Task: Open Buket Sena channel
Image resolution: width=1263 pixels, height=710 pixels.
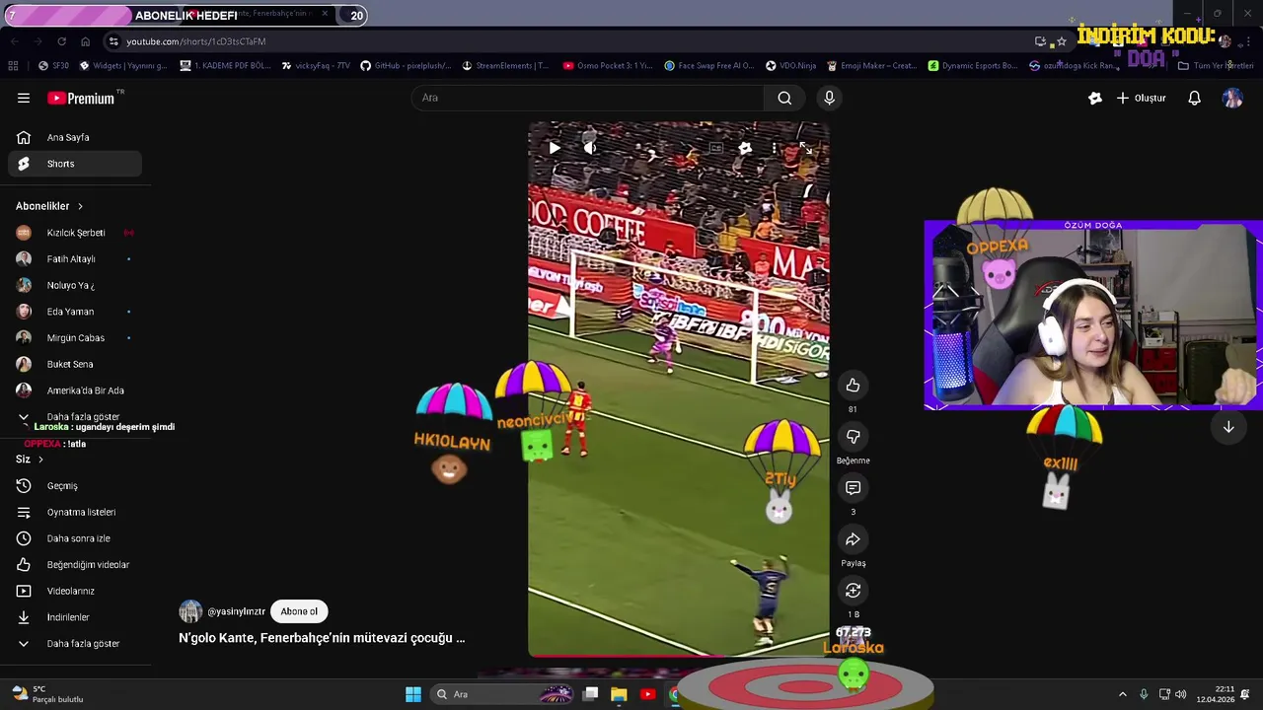Action: pos(75,364)
